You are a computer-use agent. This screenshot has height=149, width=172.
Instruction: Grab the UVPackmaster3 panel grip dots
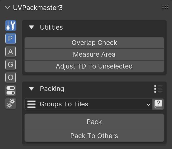pyautogui.click(x=165, y=7)
